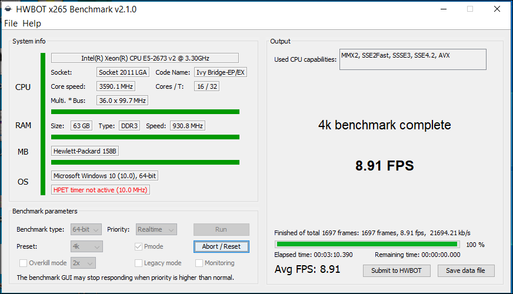Click the 16 / 32 cores value

206,86
